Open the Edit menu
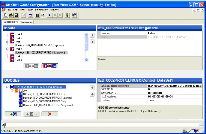 (x=15, y=10)
